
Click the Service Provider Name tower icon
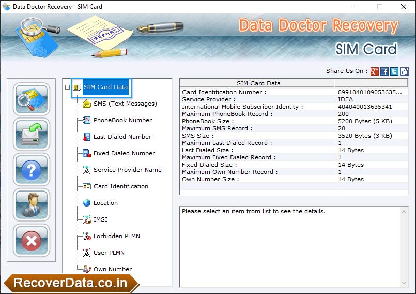click(x=87, y=170)
